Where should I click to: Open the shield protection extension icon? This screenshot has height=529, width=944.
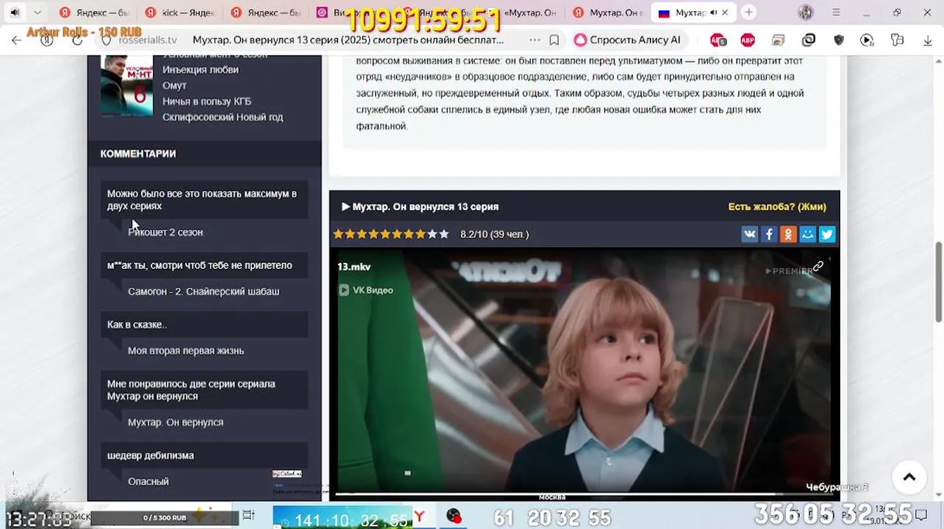pos(839,40)
